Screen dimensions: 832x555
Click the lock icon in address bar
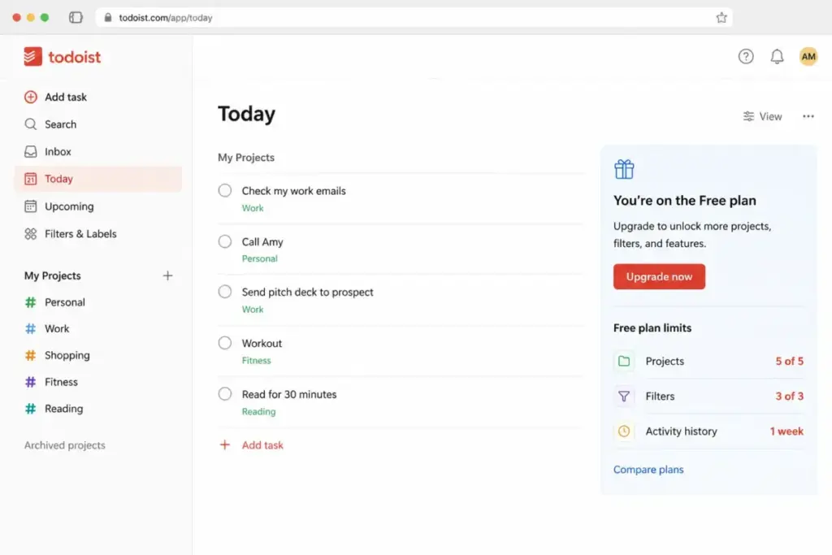click(108, 18)
